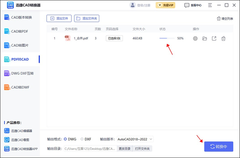Open page selection 已选择3张
The image size is (240, 158).
114,38
